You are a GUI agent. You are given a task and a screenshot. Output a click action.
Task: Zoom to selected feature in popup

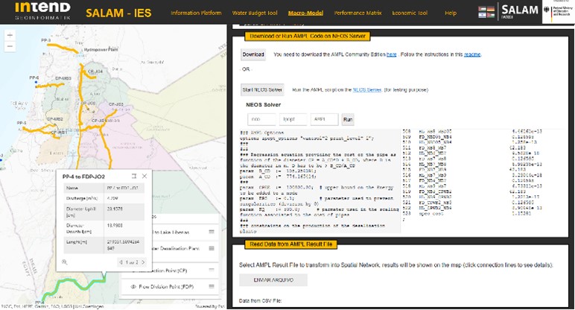tap(65, 262)
